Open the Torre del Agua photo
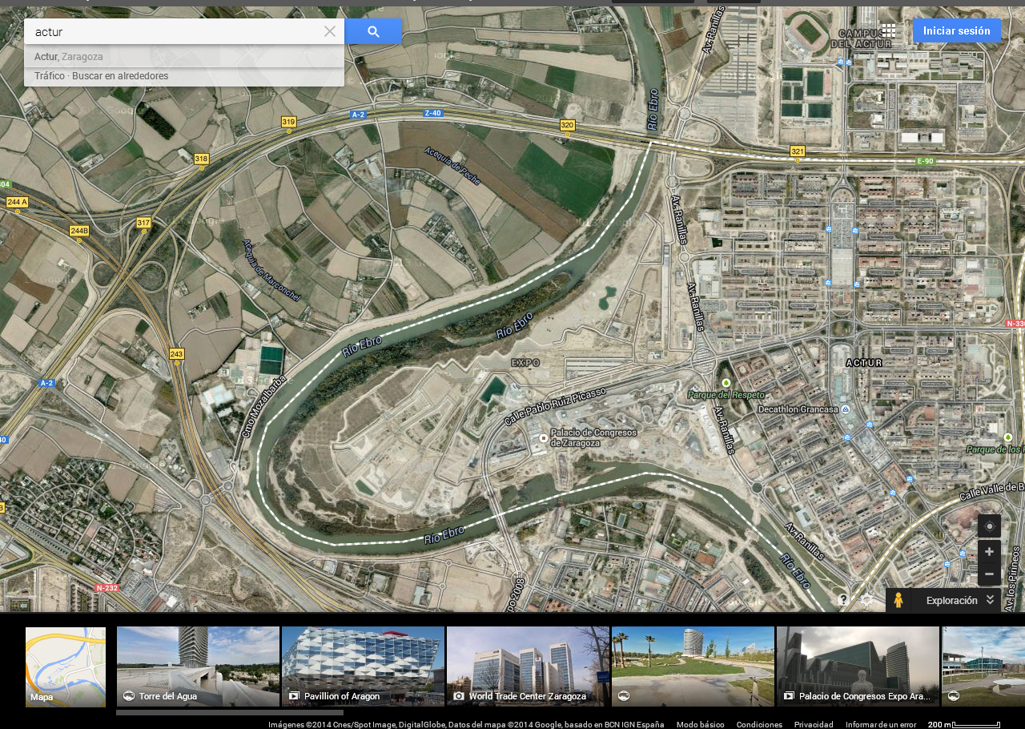 [198, 667]
